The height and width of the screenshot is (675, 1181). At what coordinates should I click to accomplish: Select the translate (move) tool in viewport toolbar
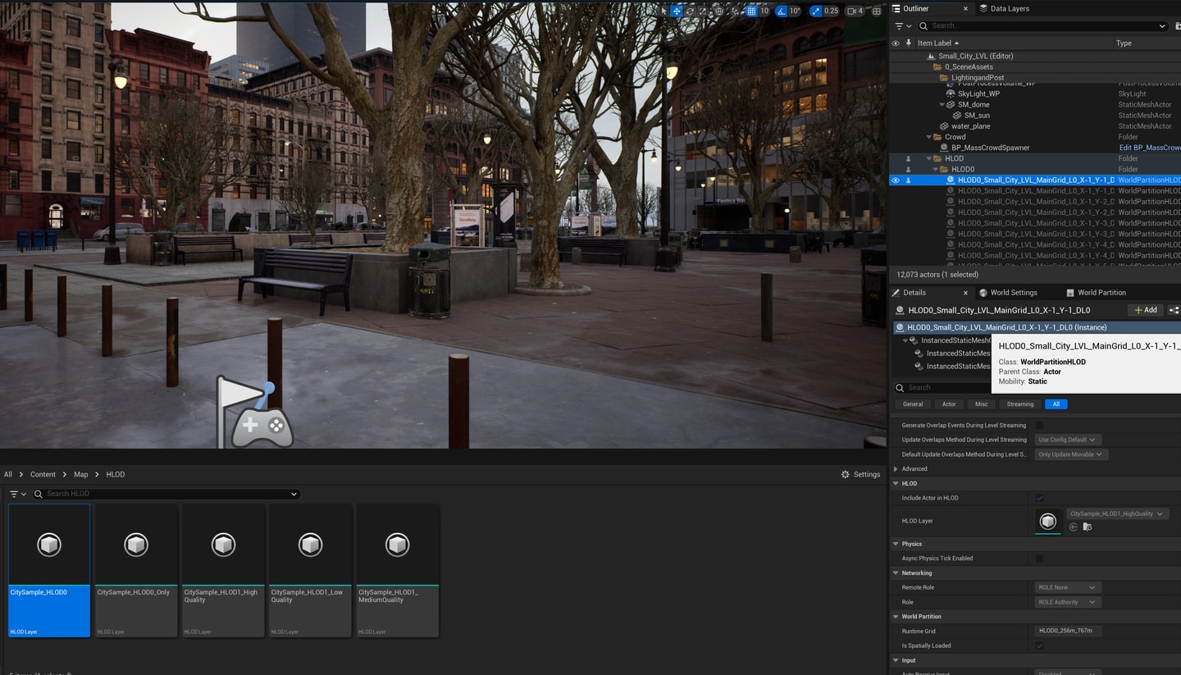tap(676, 11)
